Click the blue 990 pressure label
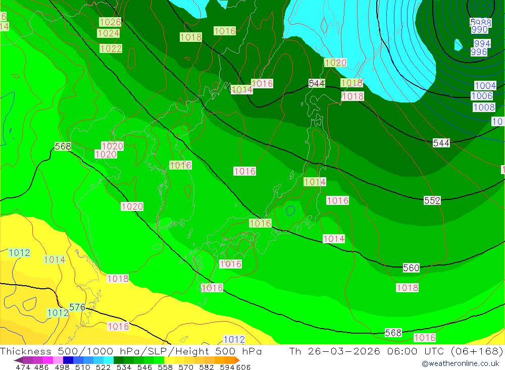Screen dimensions: 505x370 [x=479, y=30]
